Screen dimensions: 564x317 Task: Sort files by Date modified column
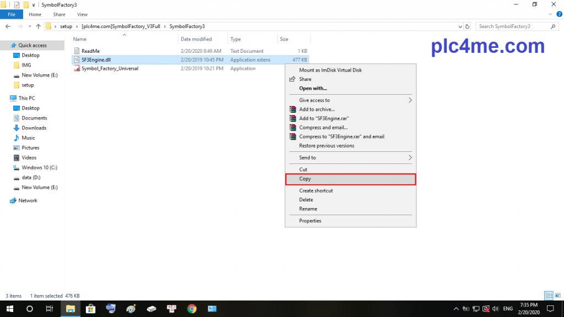pyautogui.click(x=197, y=39)
